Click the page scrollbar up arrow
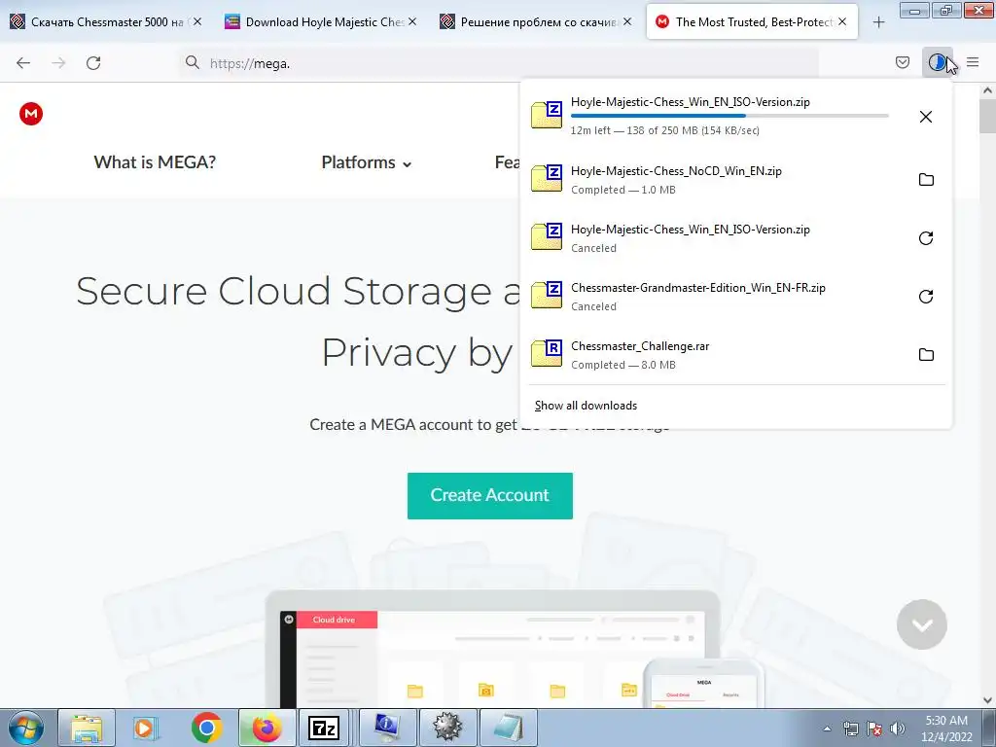The image size is (996, 747). pos(987,90)
